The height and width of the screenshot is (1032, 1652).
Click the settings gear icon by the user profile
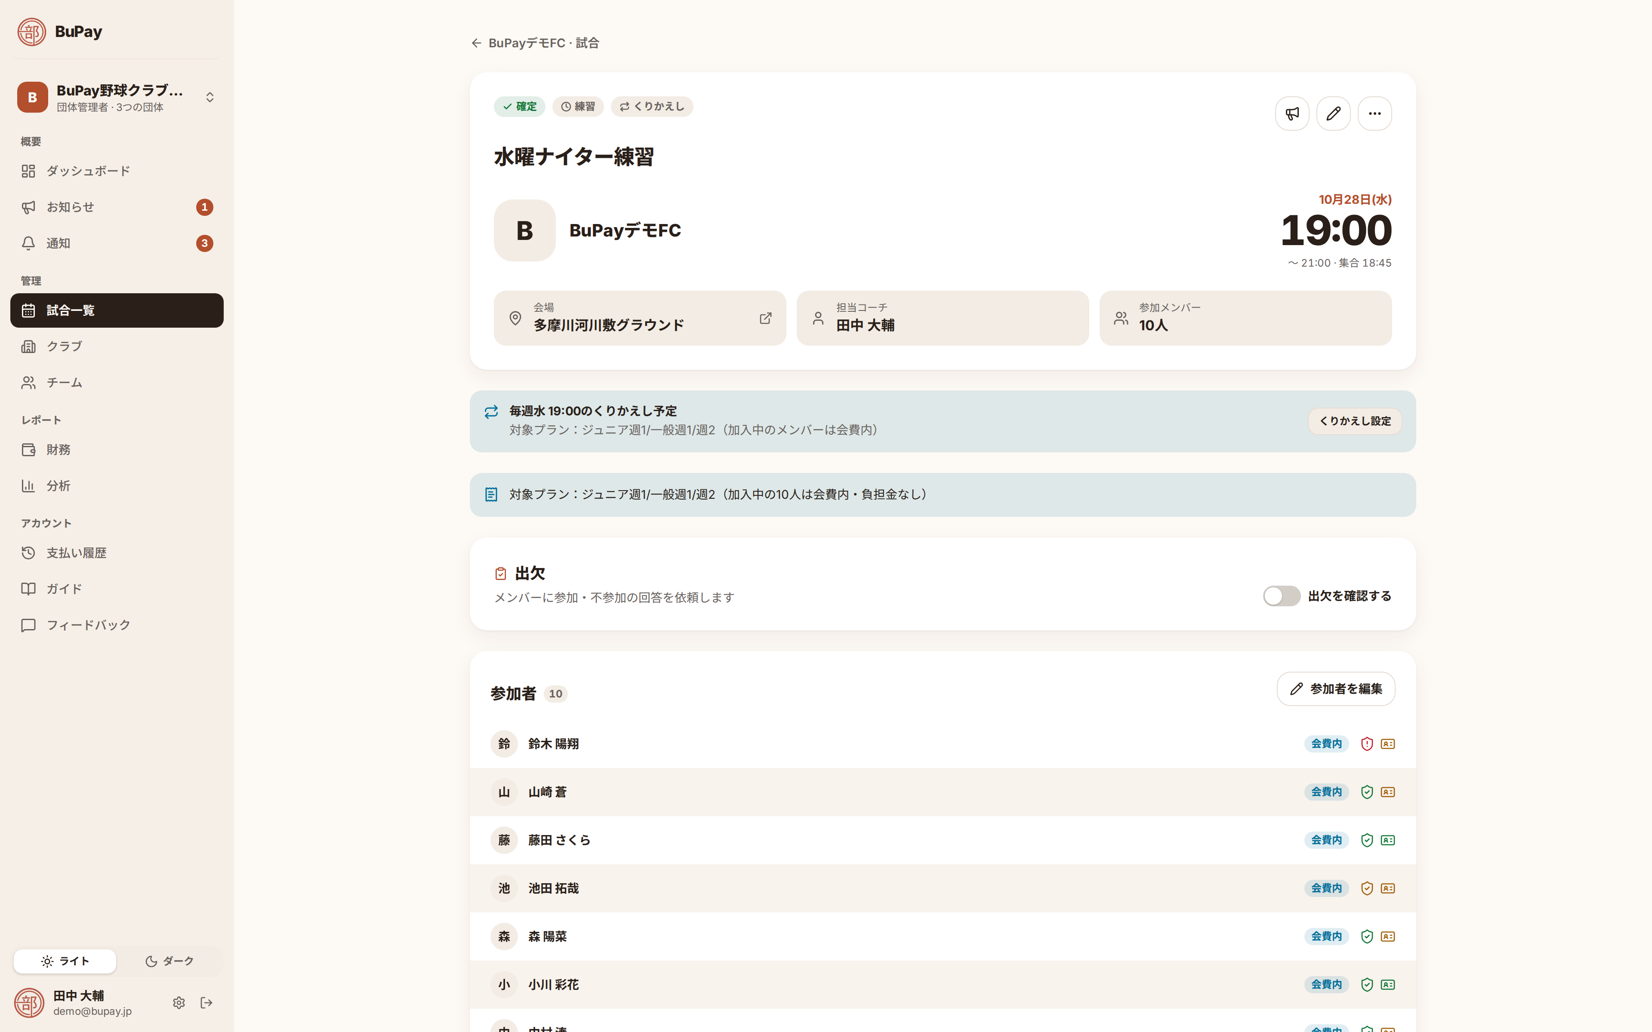coord(179,1002)
